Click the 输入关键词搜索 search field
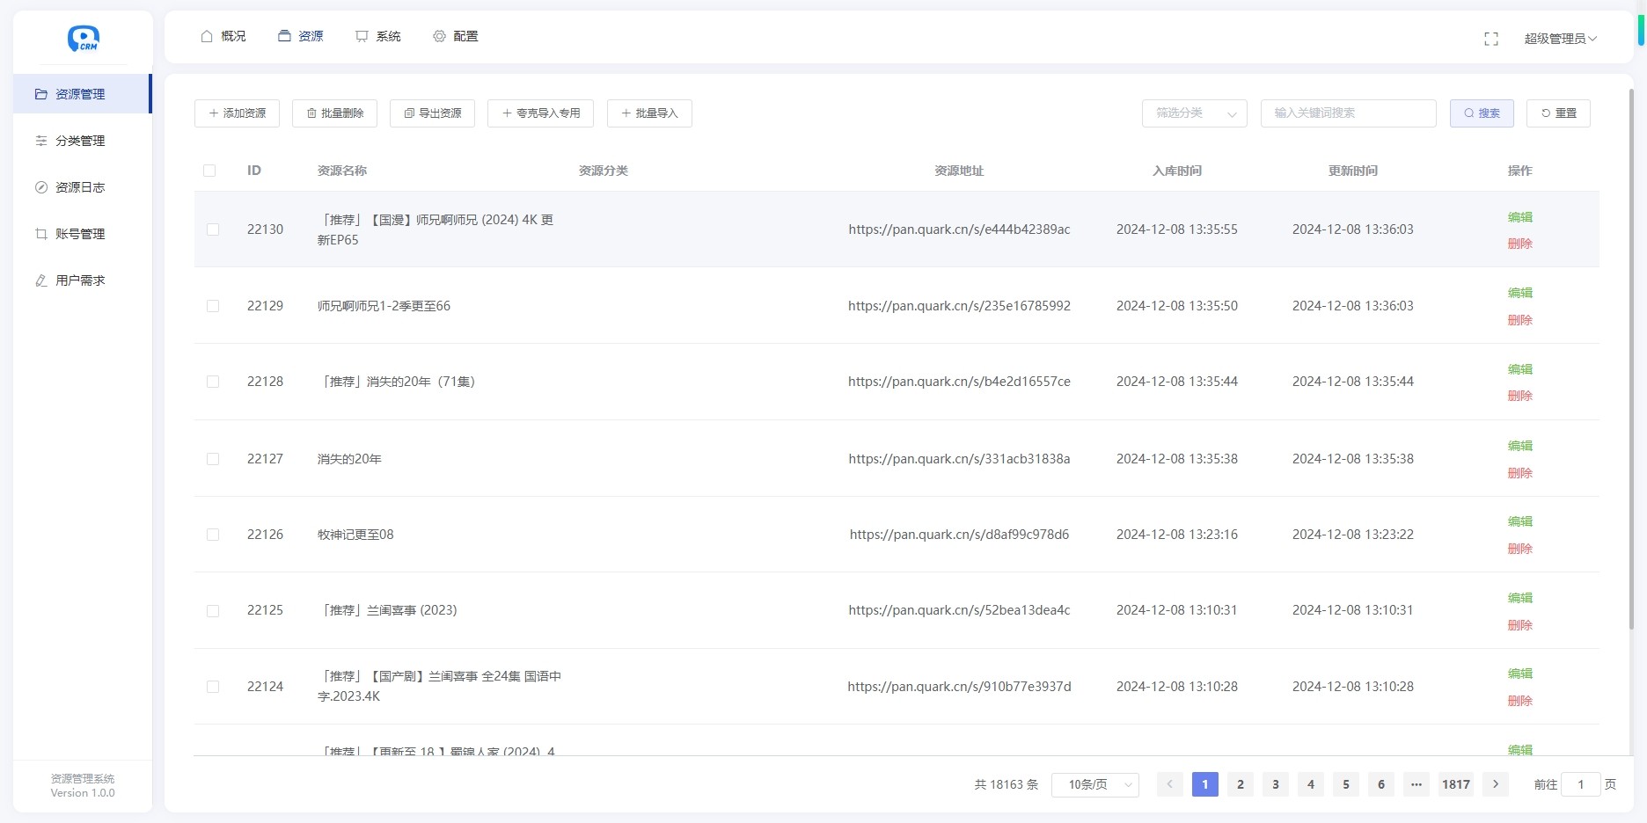Screen dimensions: 1647x823 [x=1348, y=113]
